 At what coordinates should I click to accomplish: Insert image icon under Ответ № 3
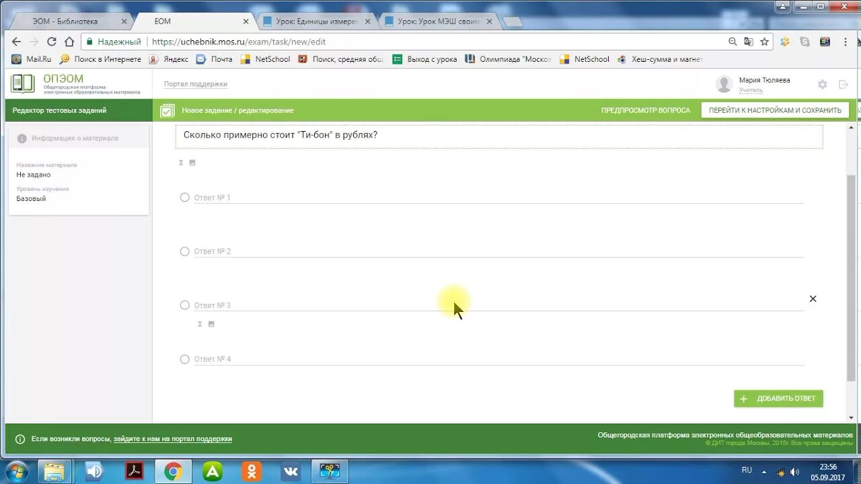point(211,324)
